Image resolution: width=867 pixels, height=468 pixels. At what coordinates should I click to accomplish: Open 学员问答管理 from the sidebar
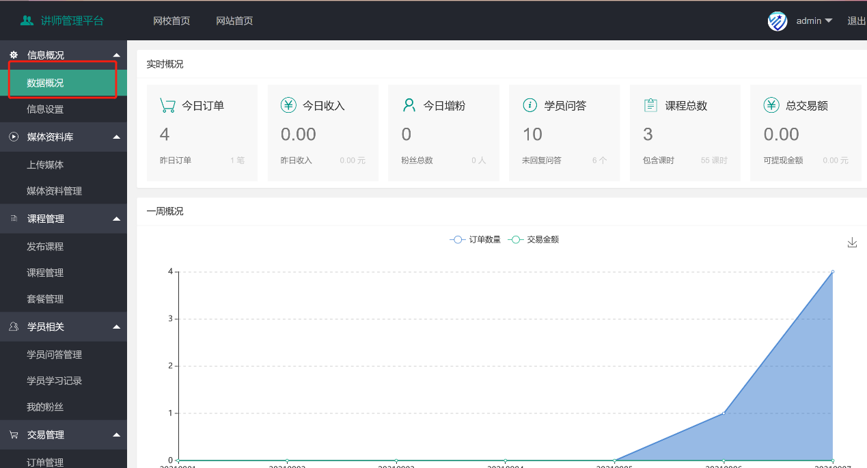tap(54, 355)
